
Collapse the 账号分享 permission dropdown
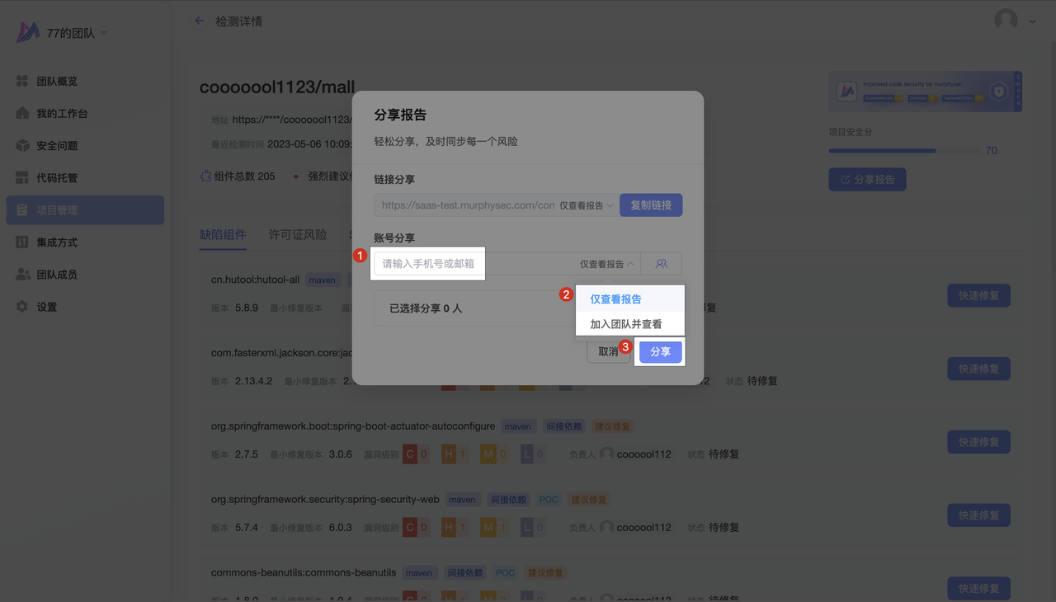click(x=607, y=264)
